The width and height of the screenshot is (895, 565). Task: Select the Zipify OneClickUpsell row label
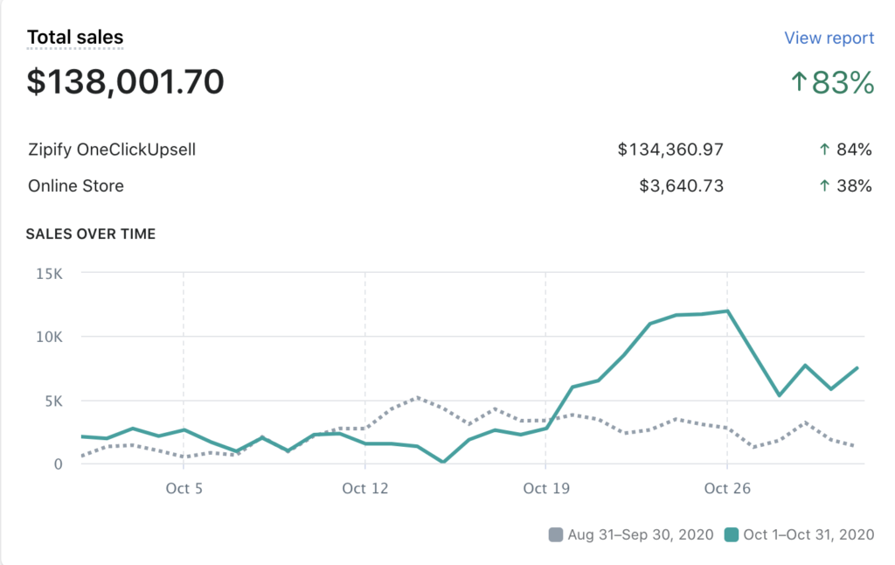tap(112, 150)
